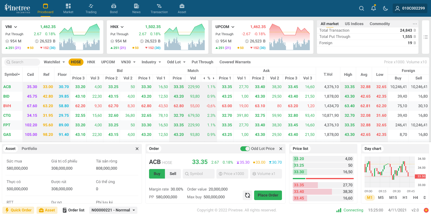
Task: Open the Bond section
Action: click(x=114, y=8)
